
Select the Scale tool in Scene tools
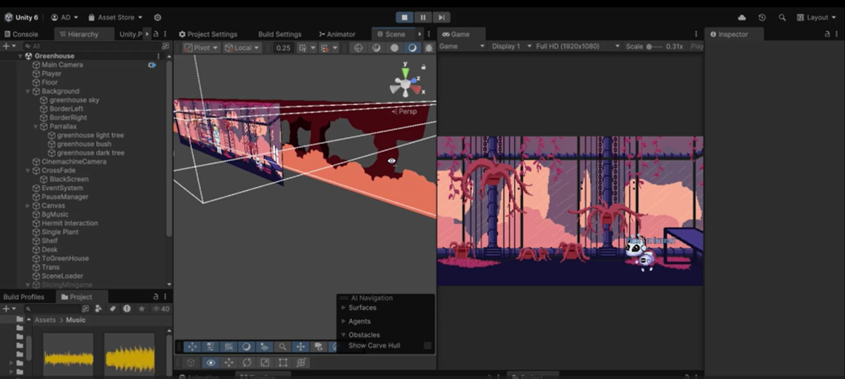click(265, 362)
